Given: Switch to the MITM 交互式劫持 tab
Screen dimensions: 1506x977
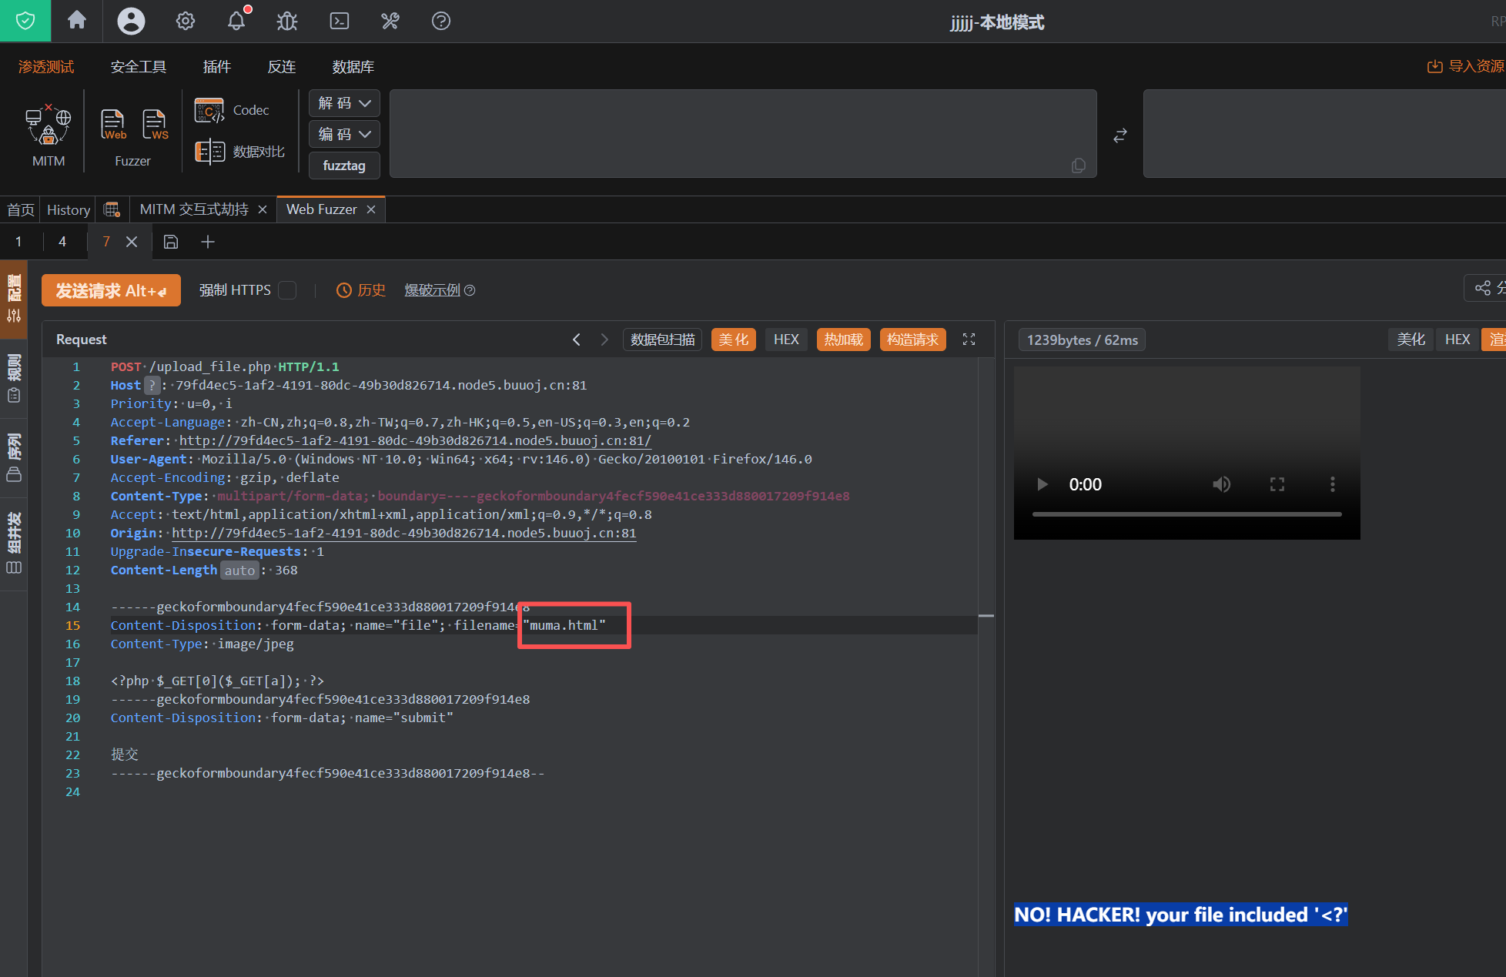Looking at the screenshot, I should tap(194, 209).
